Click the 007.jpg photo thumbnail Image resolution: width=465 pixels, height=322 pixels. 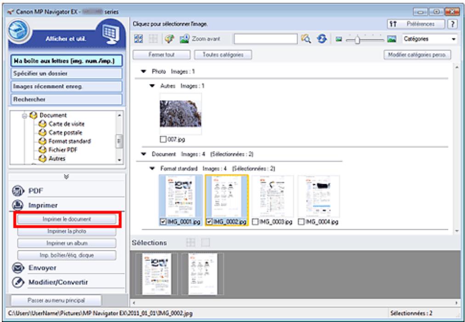tap(180, 114)
